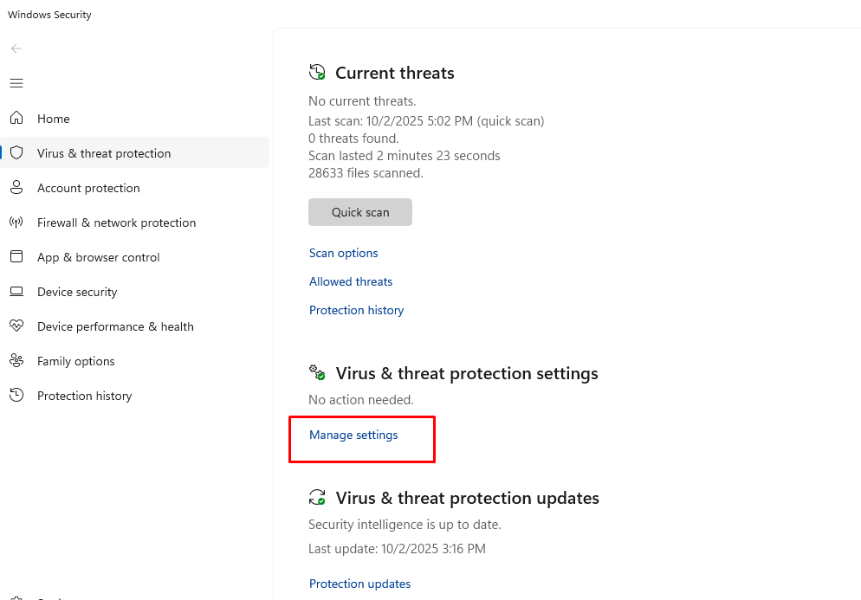
Task: Click the Virus & threat protection shield icon
Action: pyautogui.click(x=16, y=153)
